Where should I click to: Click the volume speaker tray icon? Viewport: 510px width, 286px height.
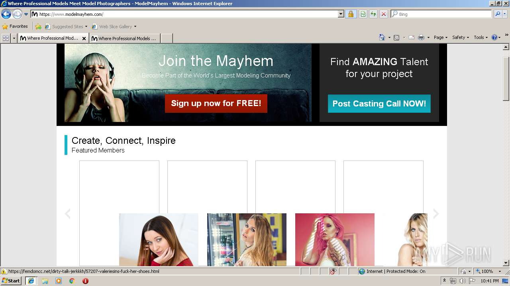click(x=463, y=281)
